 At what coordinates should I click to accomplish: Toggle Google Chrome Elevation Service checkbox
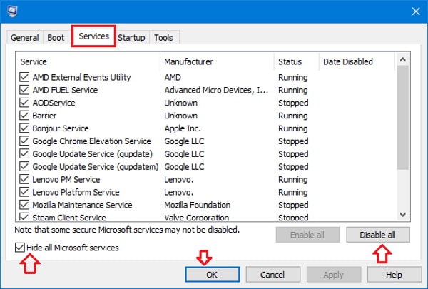24,141
